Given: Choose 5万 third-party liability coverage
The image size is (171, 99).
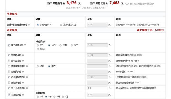Looking at the screenshot, I should tap(38, 45).
